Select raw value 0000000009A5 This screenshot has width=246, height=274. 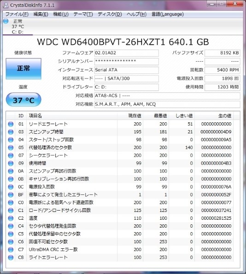[x=216, y=140]
